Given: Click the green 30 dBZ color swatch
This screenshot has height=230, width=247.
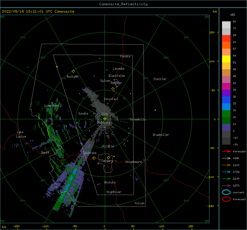Looking at the screenshot, I should coord(226,113).
